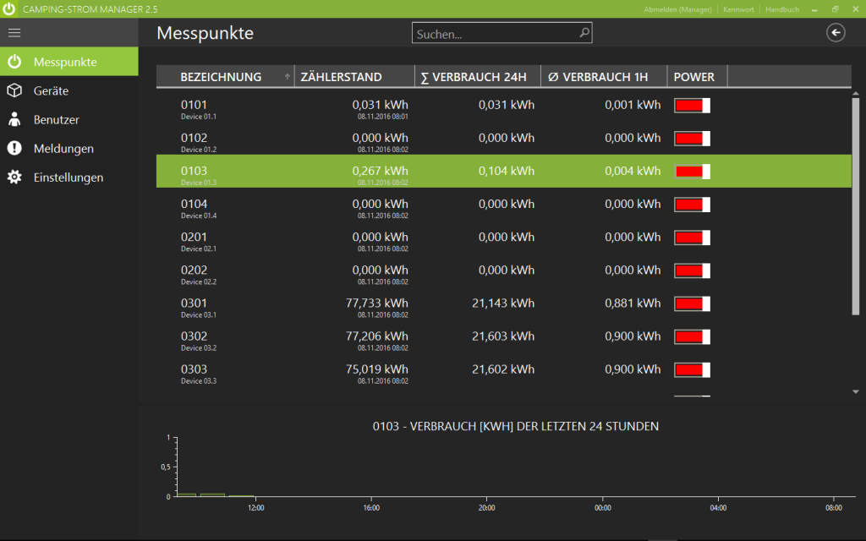
Task: Select Messpunkt row 0202
Action: coord(504,270)
